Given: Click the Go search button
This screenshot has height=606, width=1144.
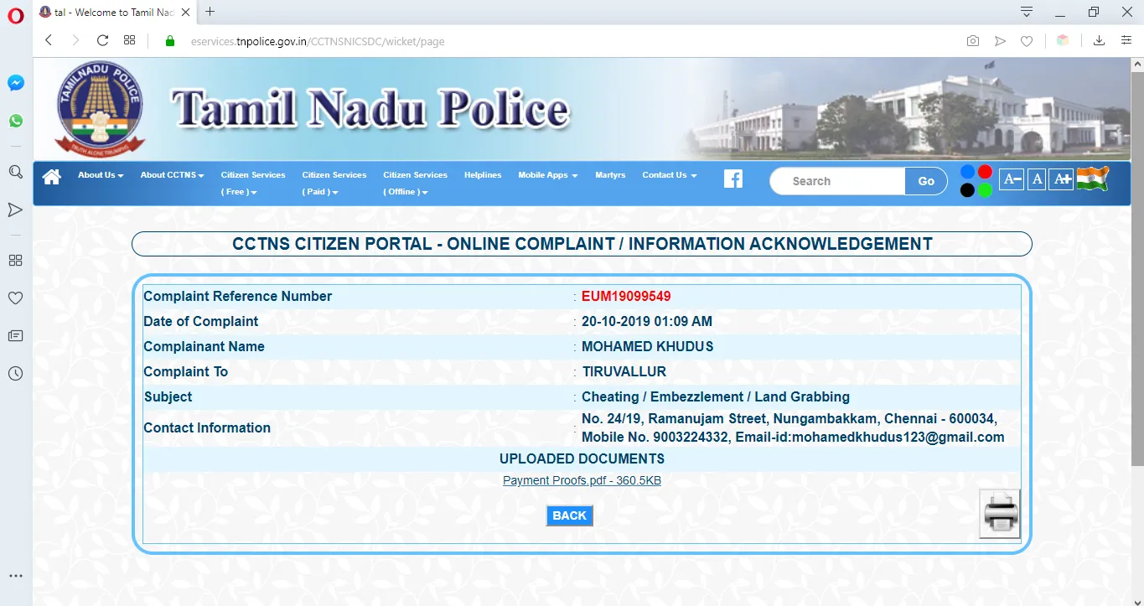Looking at the screenshot, I should point(926,181).
